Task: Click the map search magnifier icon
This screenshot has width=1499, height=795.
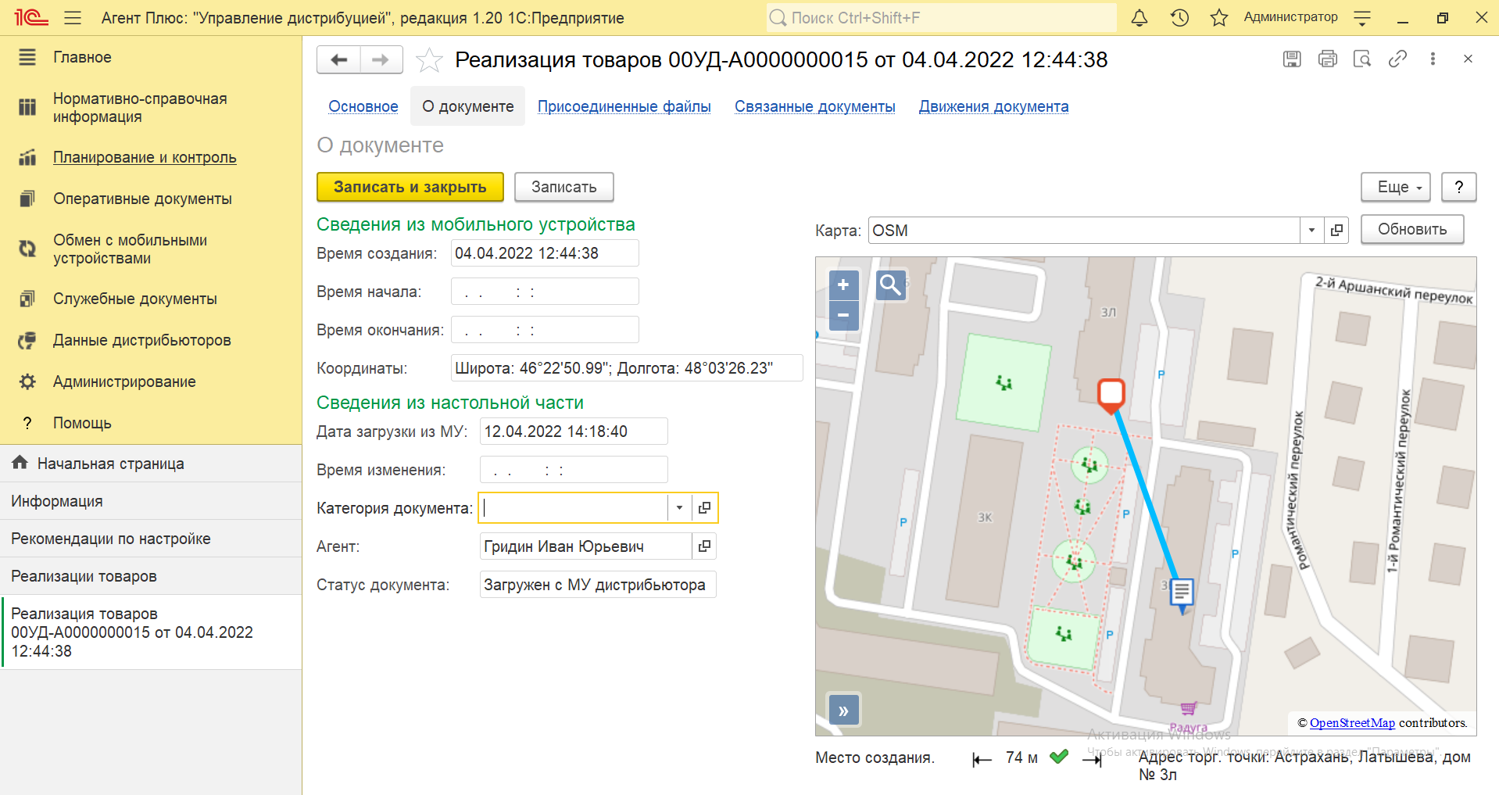Action: 890,285
